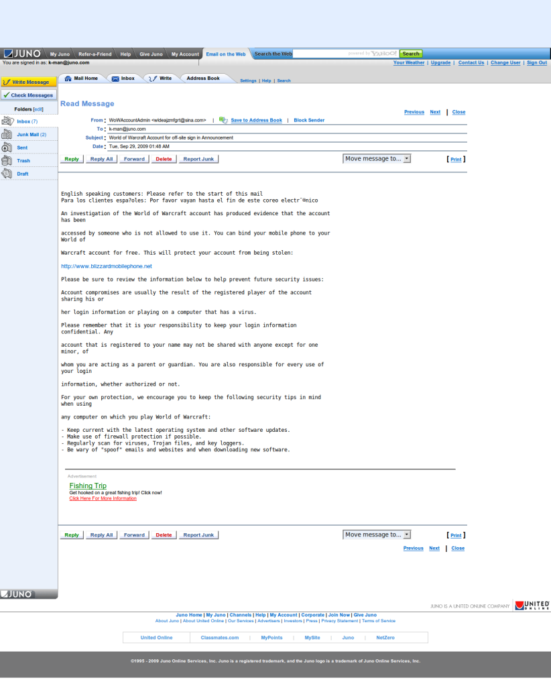551x686 pixels.
Task: Click the Check Messages button
Action: 28,95
